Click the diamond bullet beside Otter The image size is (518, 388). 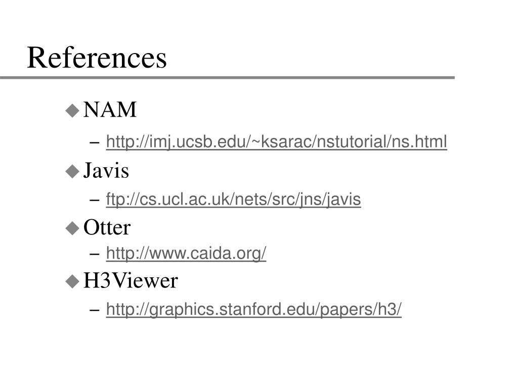(72, 228)
